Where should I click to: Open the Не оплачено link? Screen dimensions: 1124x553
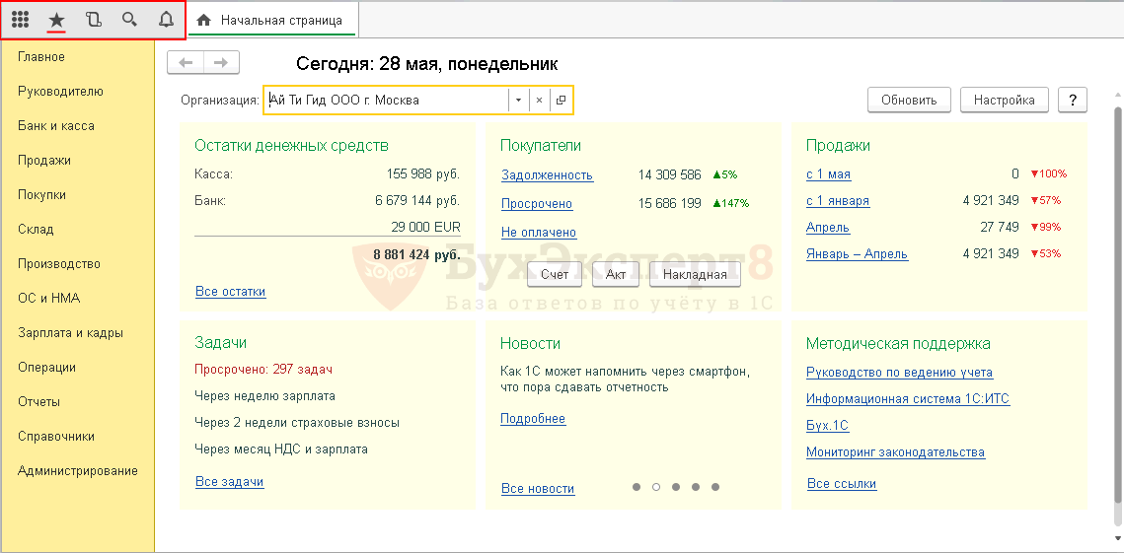point(539,233)
